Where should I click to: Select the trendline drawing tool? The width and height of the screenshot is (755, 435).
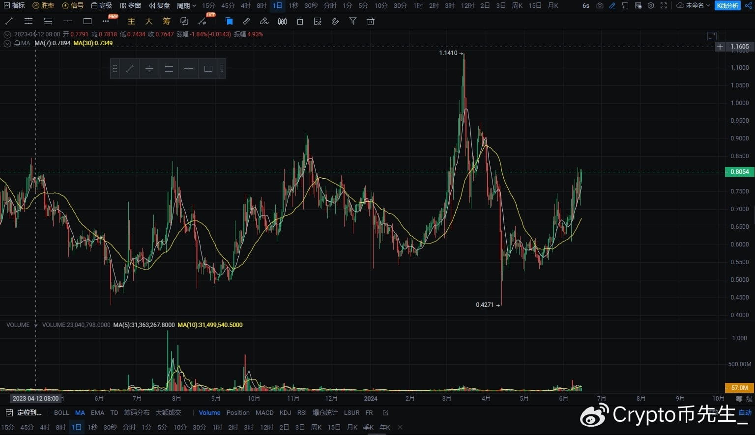coord(8,21)
